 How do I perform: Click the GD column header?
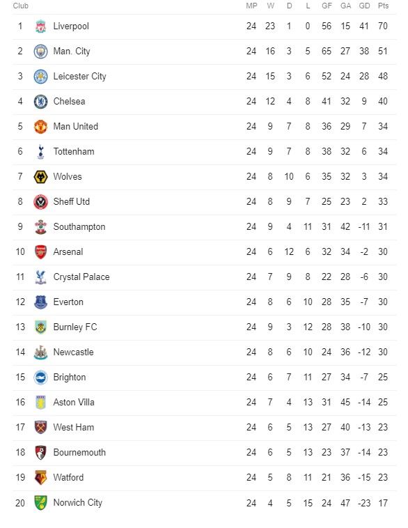pyautogui.click(x=364, y=6)
